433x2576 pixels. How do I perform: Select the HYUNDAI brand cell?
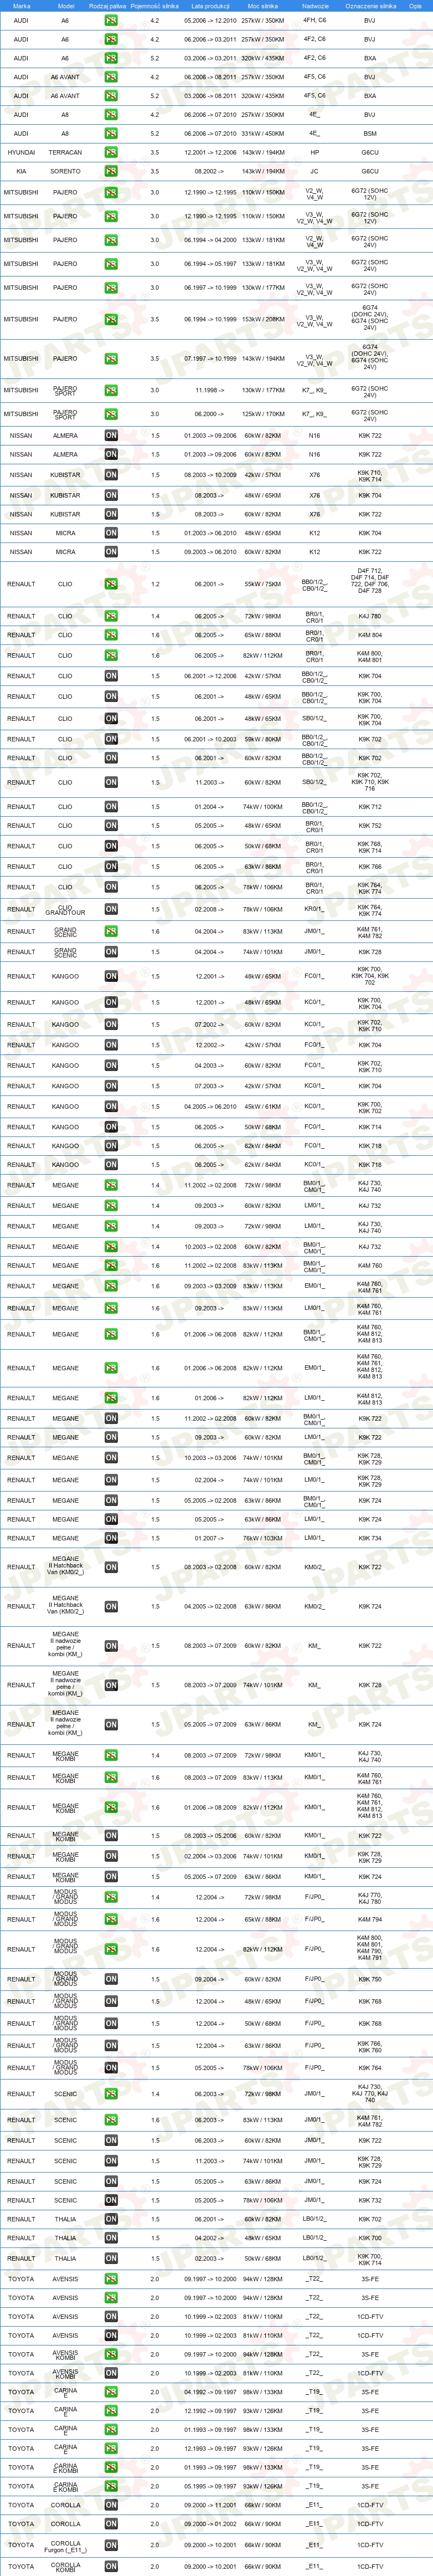(21, 153)
